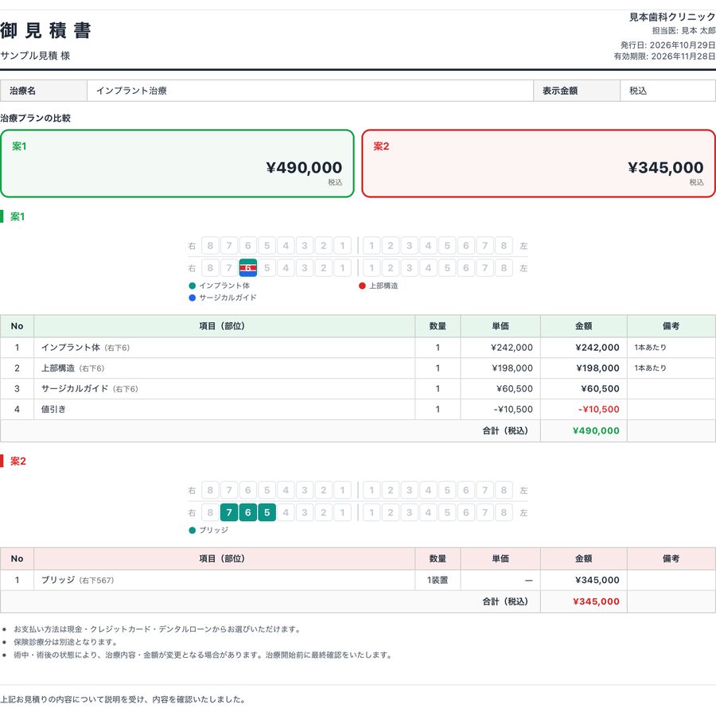
Task: Click the 上記お見積りの内容 confirmation sentence
Action: (x=124, y=699)
